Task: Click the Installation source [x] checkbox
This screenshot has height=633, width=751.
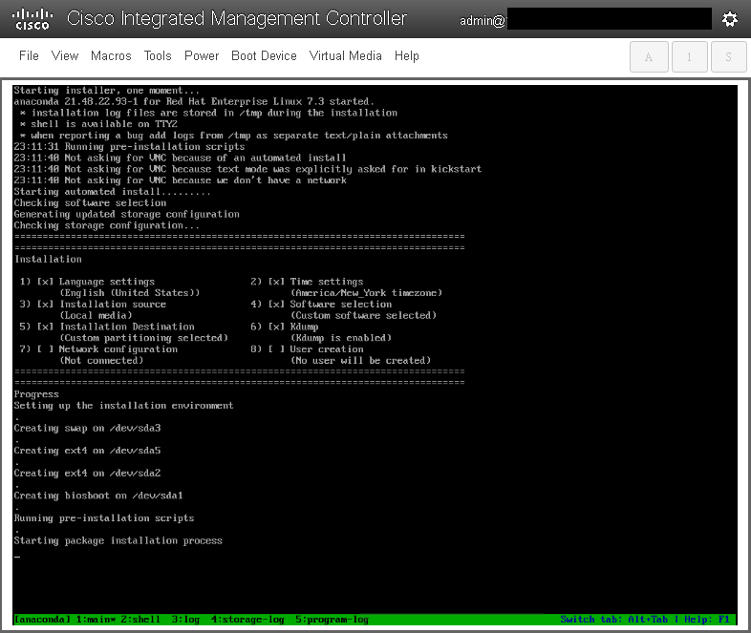Action: (x=46, y=305)
